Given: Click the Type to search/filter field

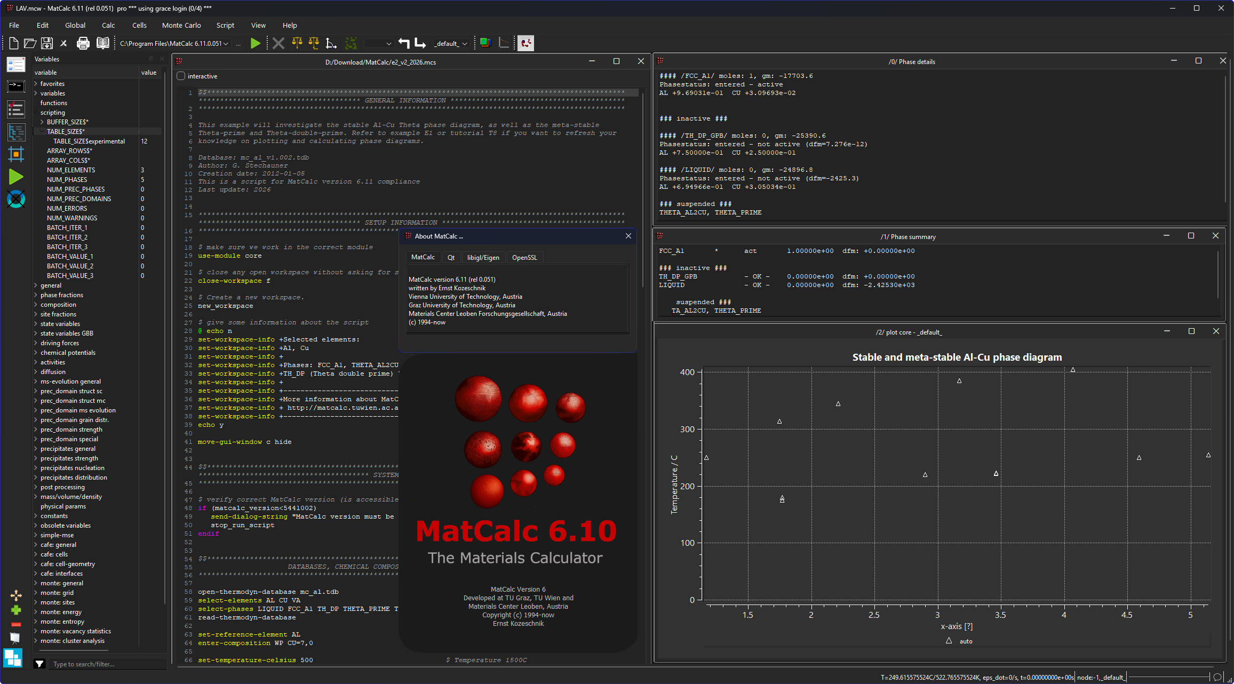Looking at the screenshot, I should [x=108, y=664].
